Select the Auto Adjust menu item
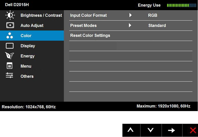The image size is (198, 137). click(x=32, y=25)
